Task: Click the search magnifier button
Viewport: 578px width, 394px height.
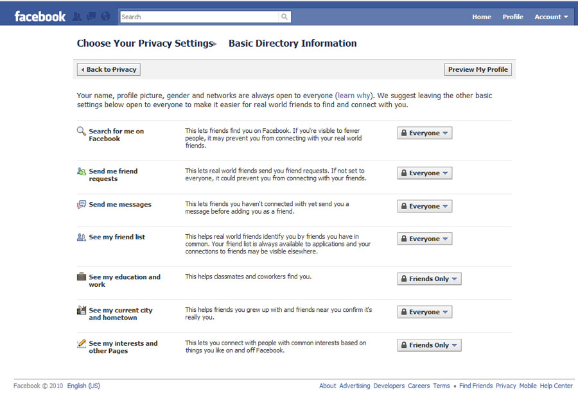Action: [285, 17]
